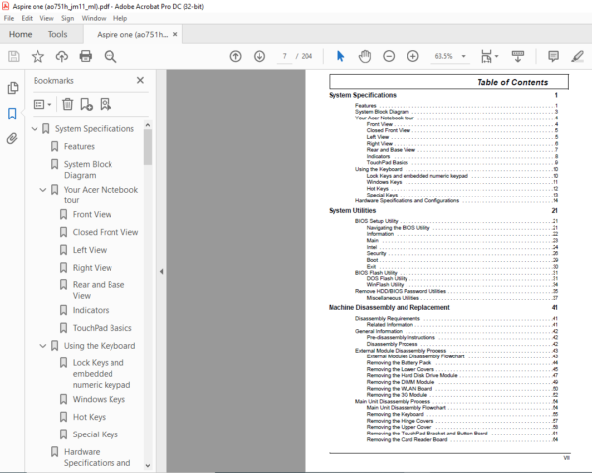Open Lock Keys and embedded keypad bookmark

click(x=102, y=374)
